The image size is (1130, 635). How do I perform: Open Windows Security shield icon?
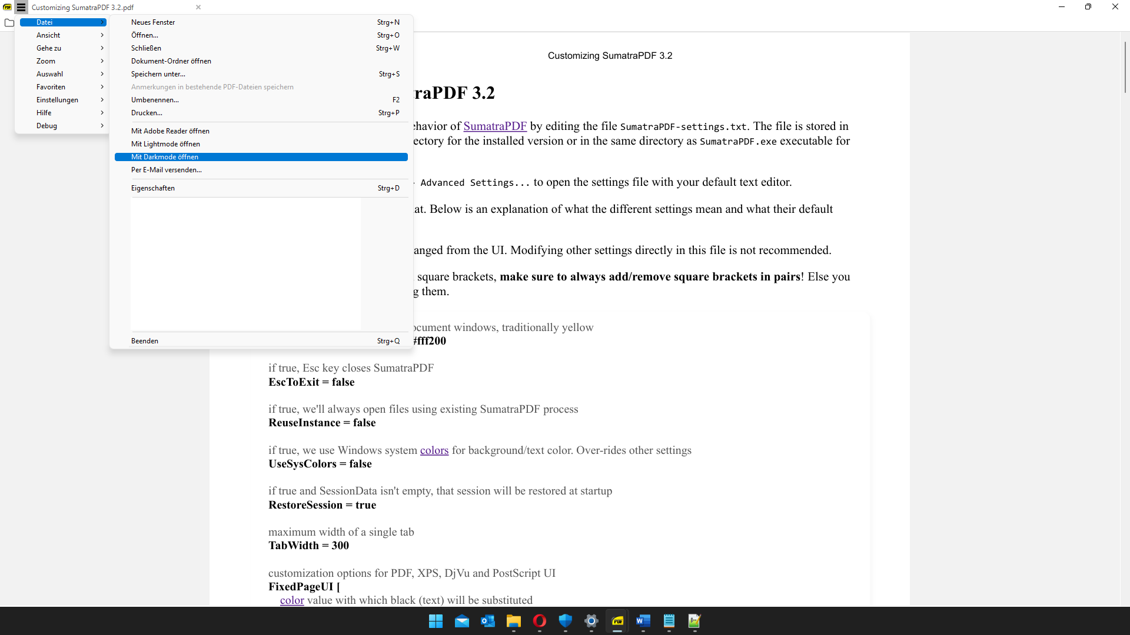(x=566, y=621)
